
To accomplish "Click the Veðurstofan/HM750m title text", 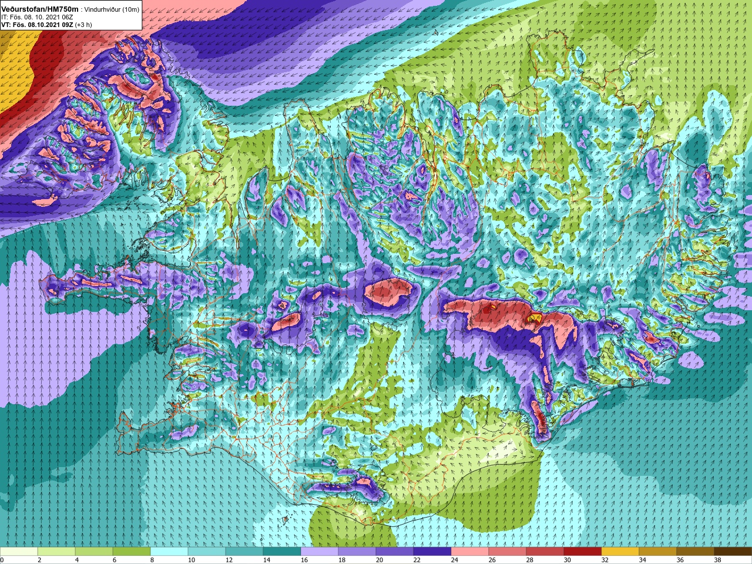I will tap(39, 9).
